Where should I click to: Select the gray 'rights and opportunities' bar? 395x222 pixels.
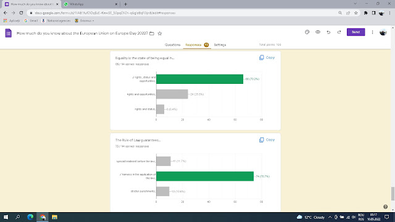point(172,94)
